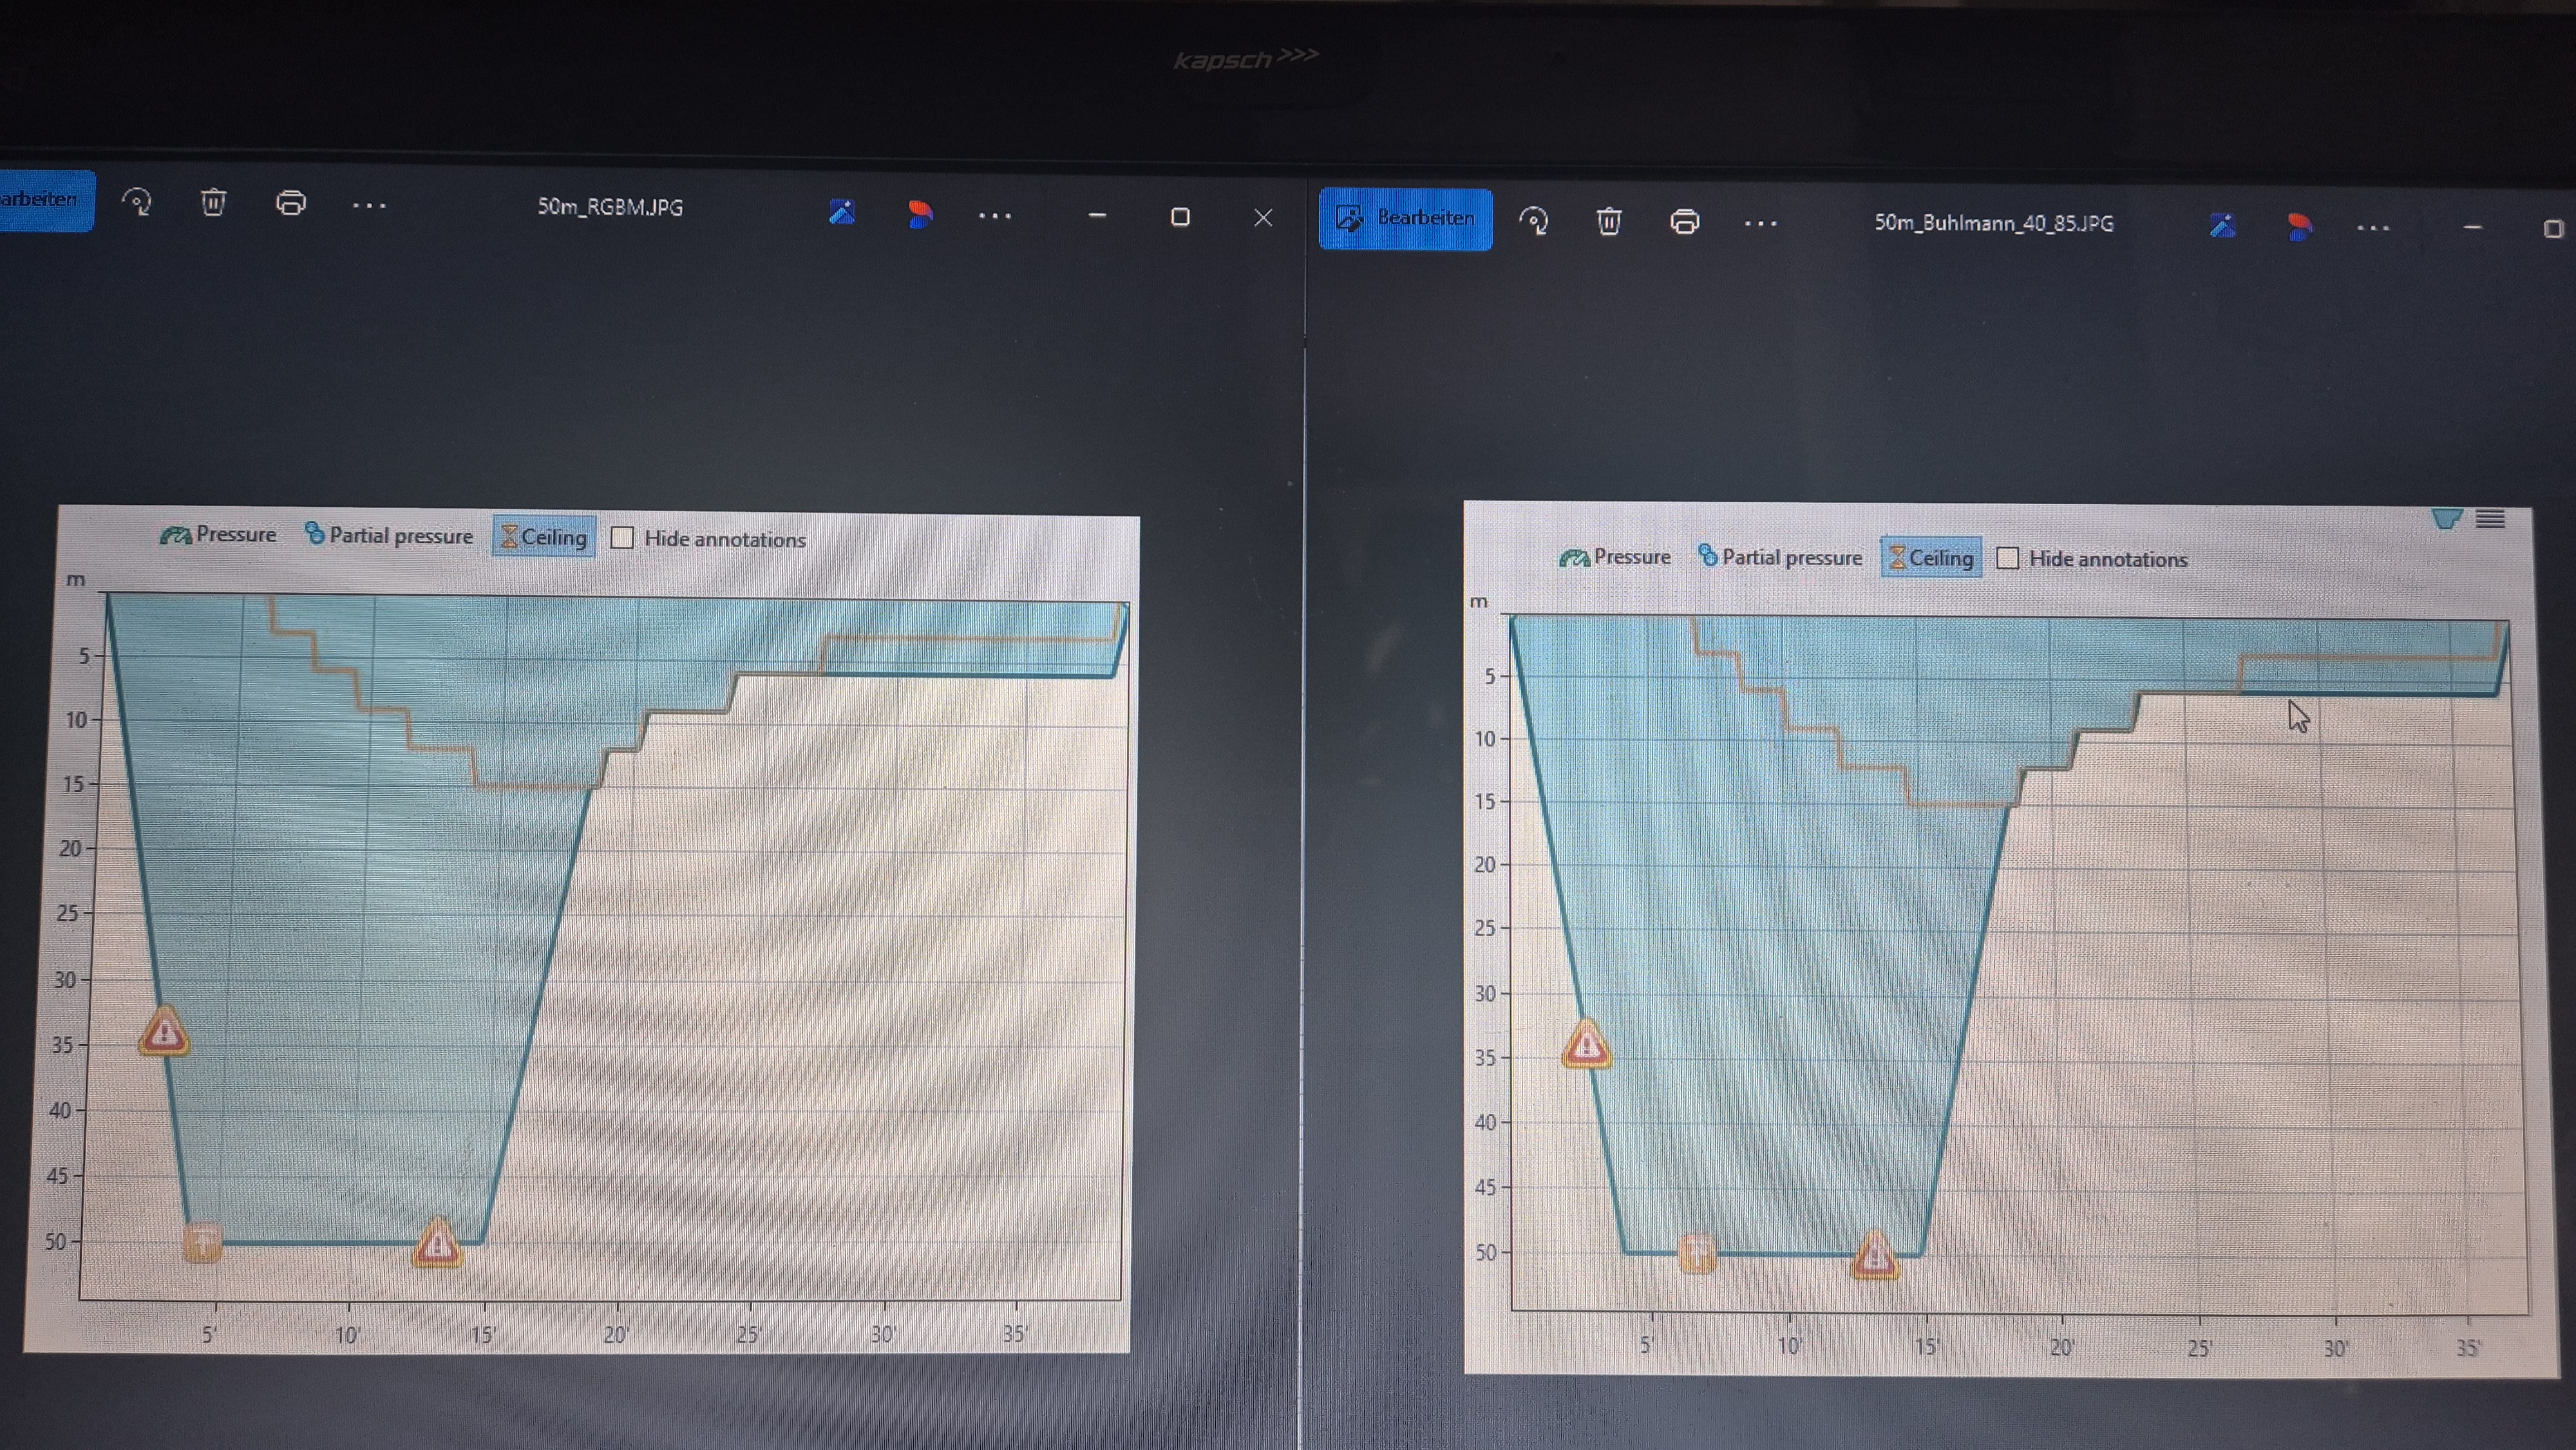
Task: Open red-blue Clipchamp icon in RGBM window
Action: [x=920, y=214]
